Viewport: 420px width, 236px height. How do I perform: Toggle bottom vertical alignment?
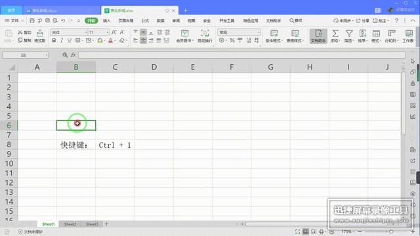pyautogui.click(x=152, y=32)
